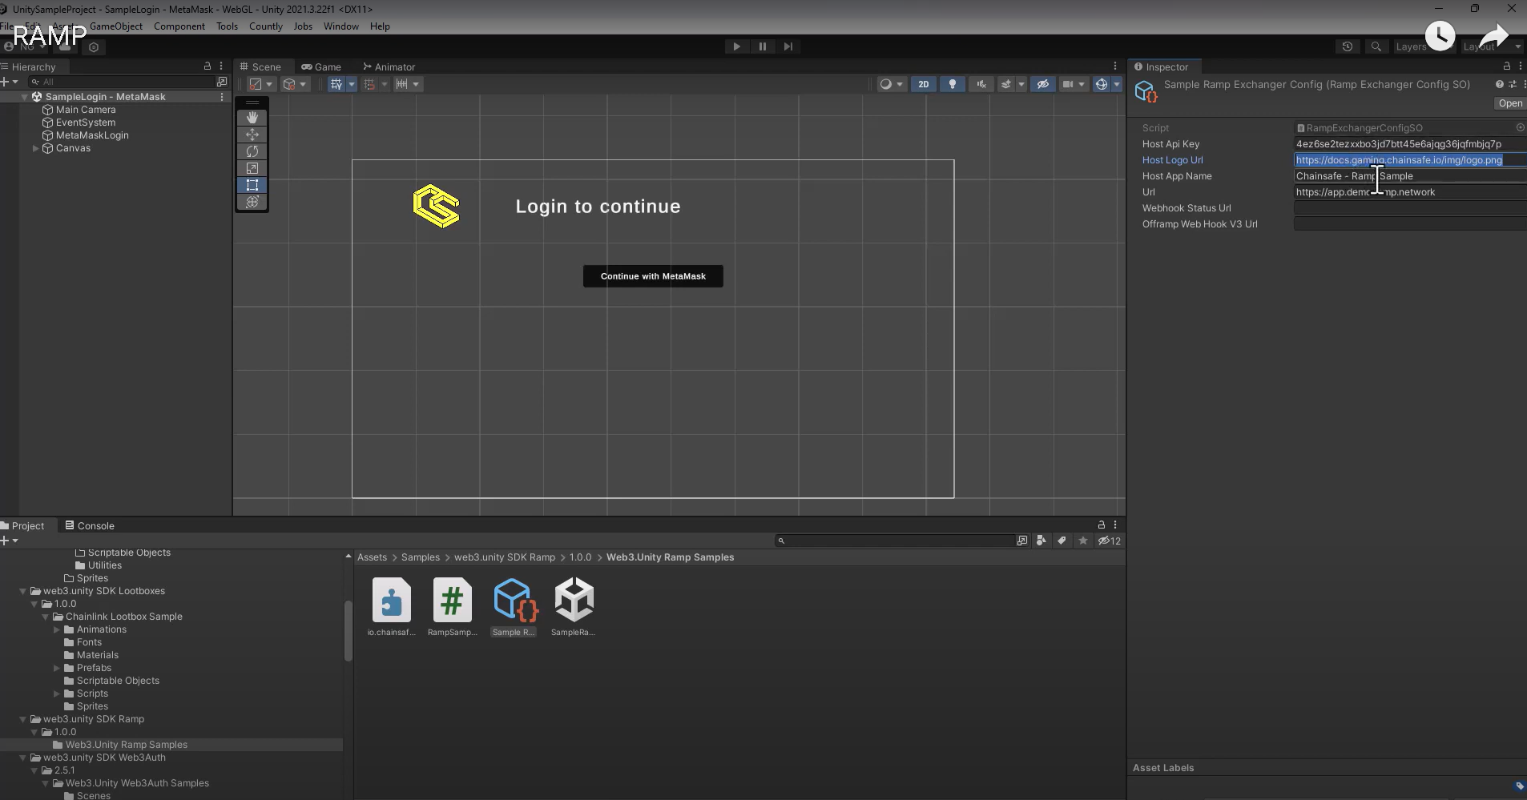Screen dimensions: 1527x800
Task: Click Continue with MetaMask button
Action: click(x=653, y=276)
